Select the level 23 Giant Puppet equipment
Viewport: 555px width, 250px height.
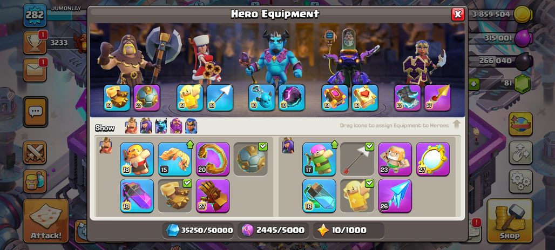[x=395, y=159]
